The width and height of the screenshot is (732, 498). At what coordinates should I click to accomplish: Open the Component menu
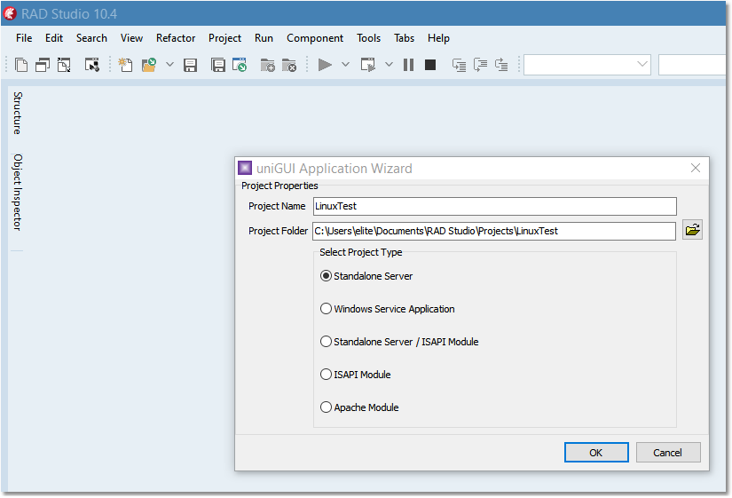click(315, 38)
